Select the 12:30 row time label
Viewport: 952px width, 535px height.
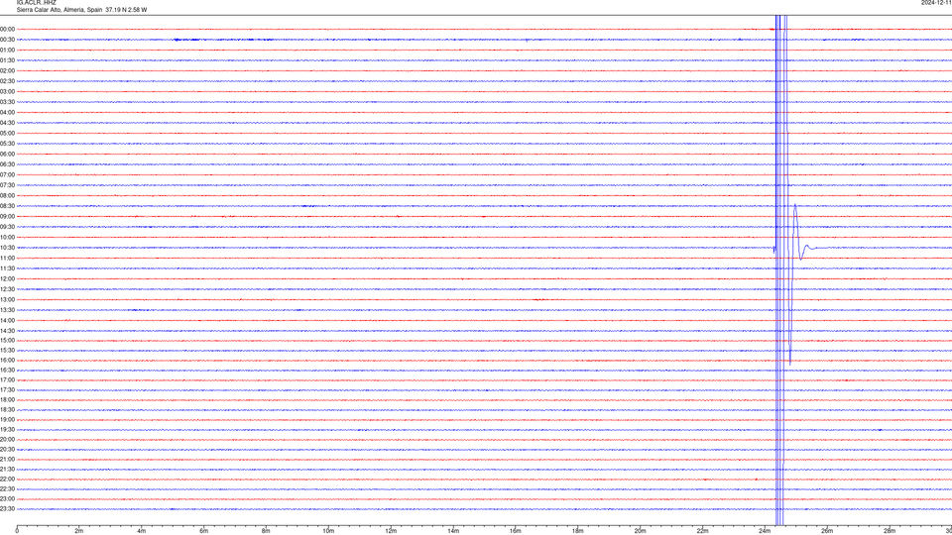click(7, 289)
